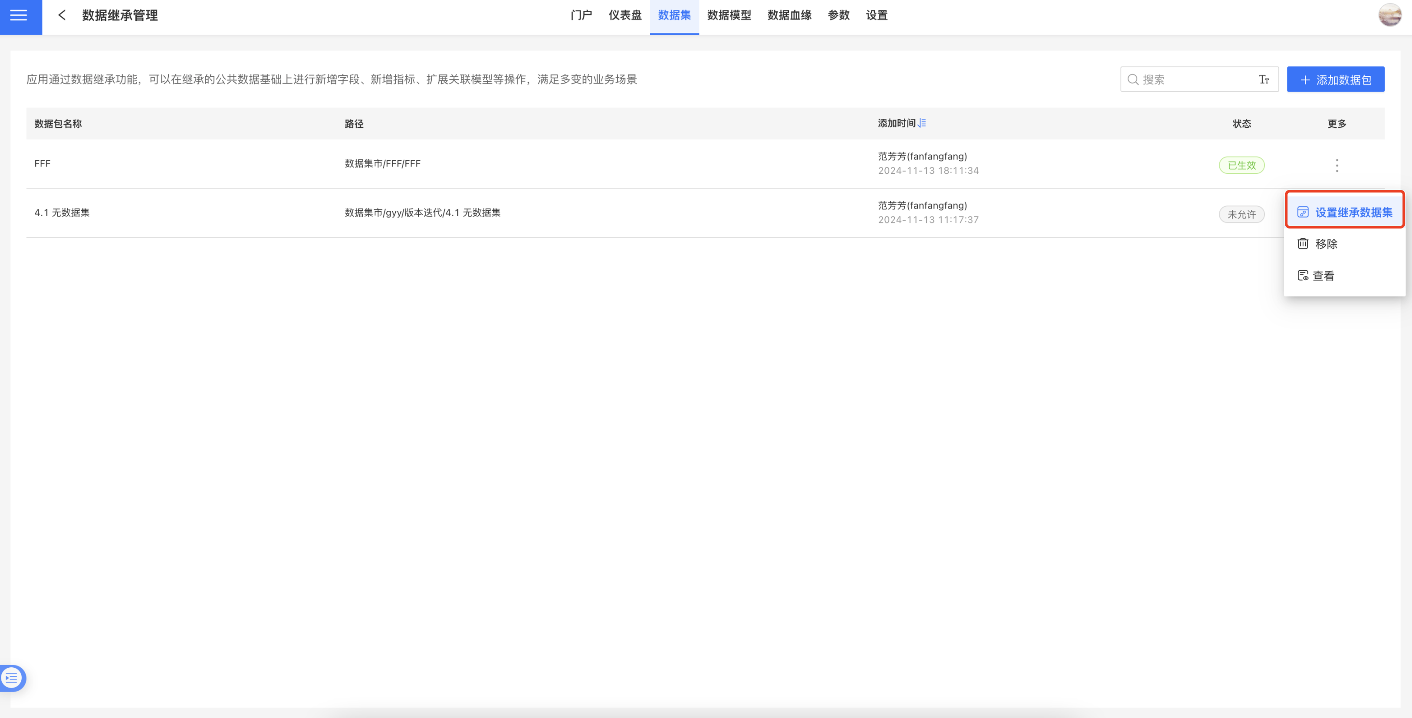1412x718 pixels.
Task: Sort by the 添加时间 sort icon
Action: click(922, 123)
